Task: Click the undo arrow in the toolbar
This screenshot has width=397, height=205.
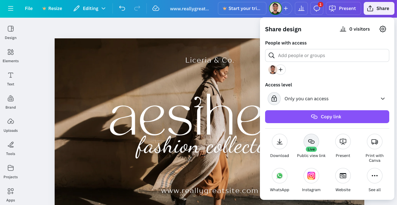Action: coord(122,8)
